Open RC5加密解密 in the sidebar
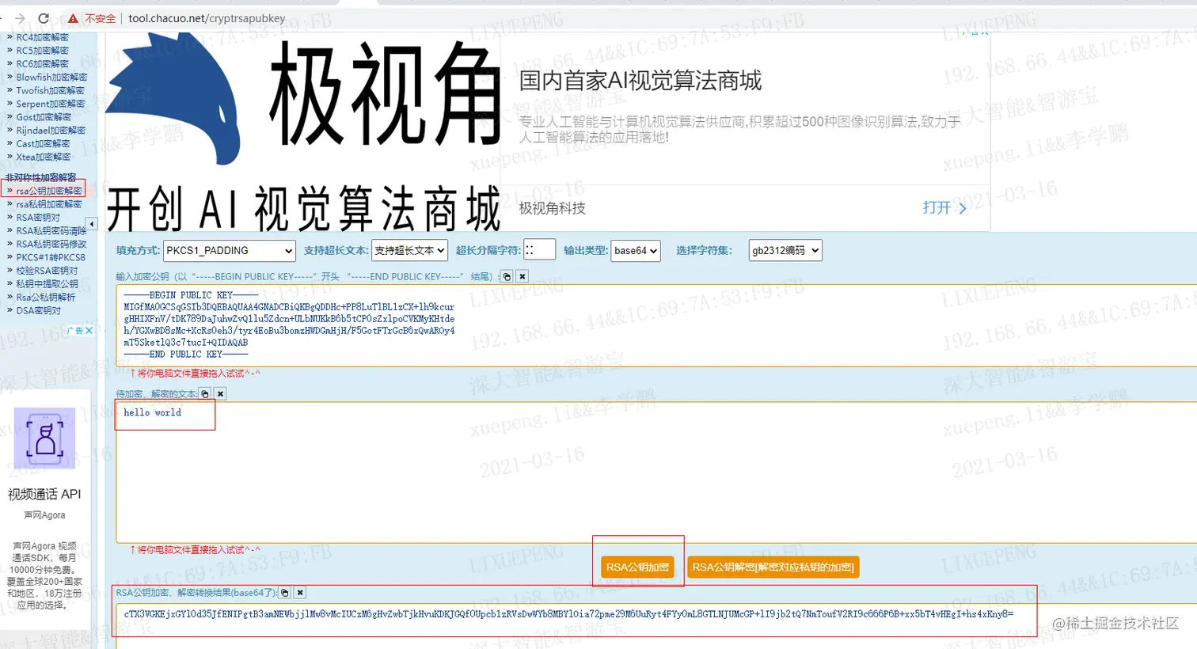Viewport: 1197px width, 649px height. 42,51
